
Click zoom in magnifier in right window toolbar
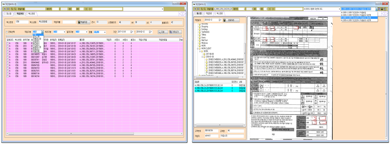click(202, 9)
